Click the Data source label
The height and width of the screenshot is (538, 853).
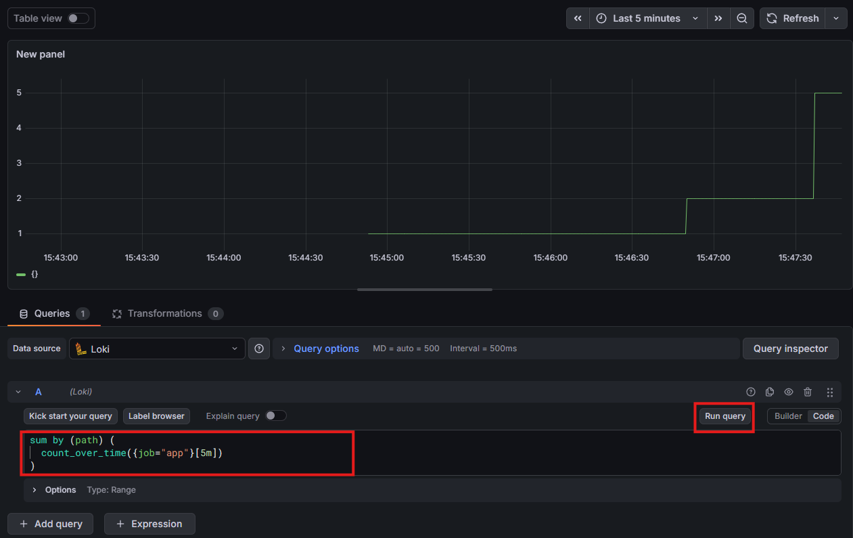click(x=37, y=349)
